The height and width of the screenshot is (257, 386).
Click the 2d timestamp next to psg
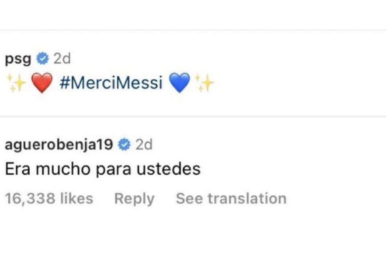pyautogui.click(x=62, y=58)
